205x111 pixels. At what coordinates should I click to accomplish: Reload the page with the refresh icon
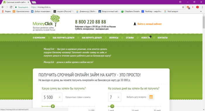[11, 7]
